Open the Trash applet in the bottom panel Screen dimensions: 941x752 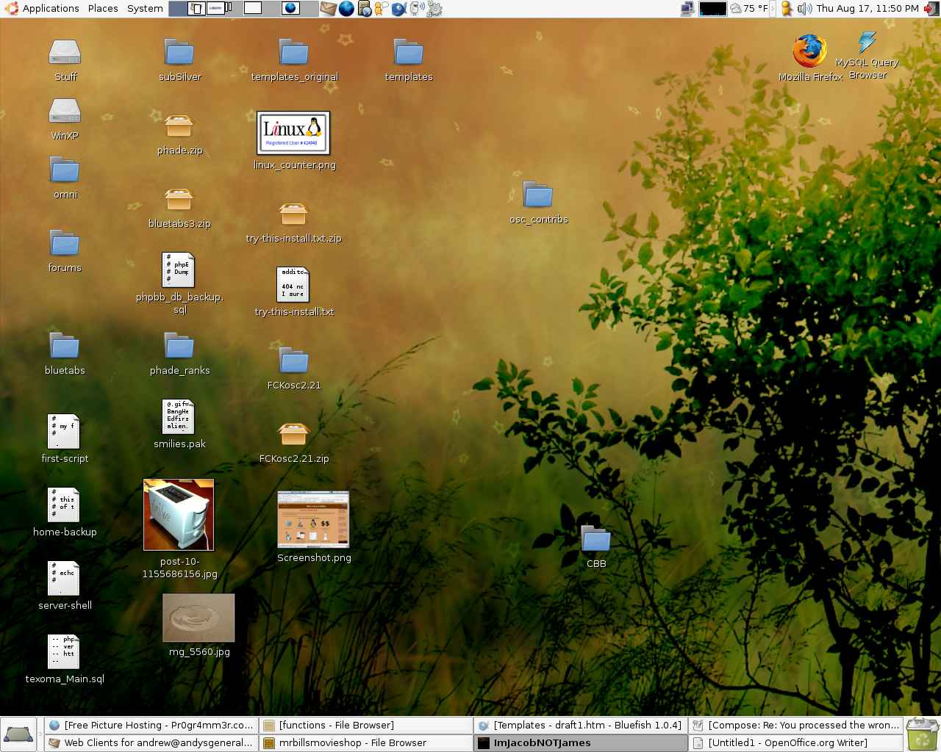(x=922, y=734)
